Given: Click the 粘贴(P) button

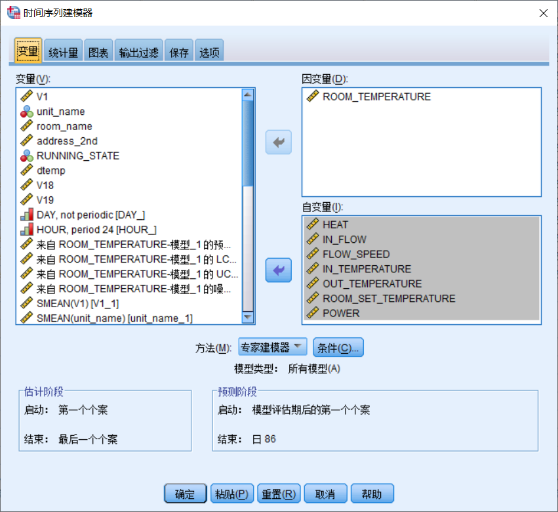Looking at the screenshot, I should tap(232, 494).
